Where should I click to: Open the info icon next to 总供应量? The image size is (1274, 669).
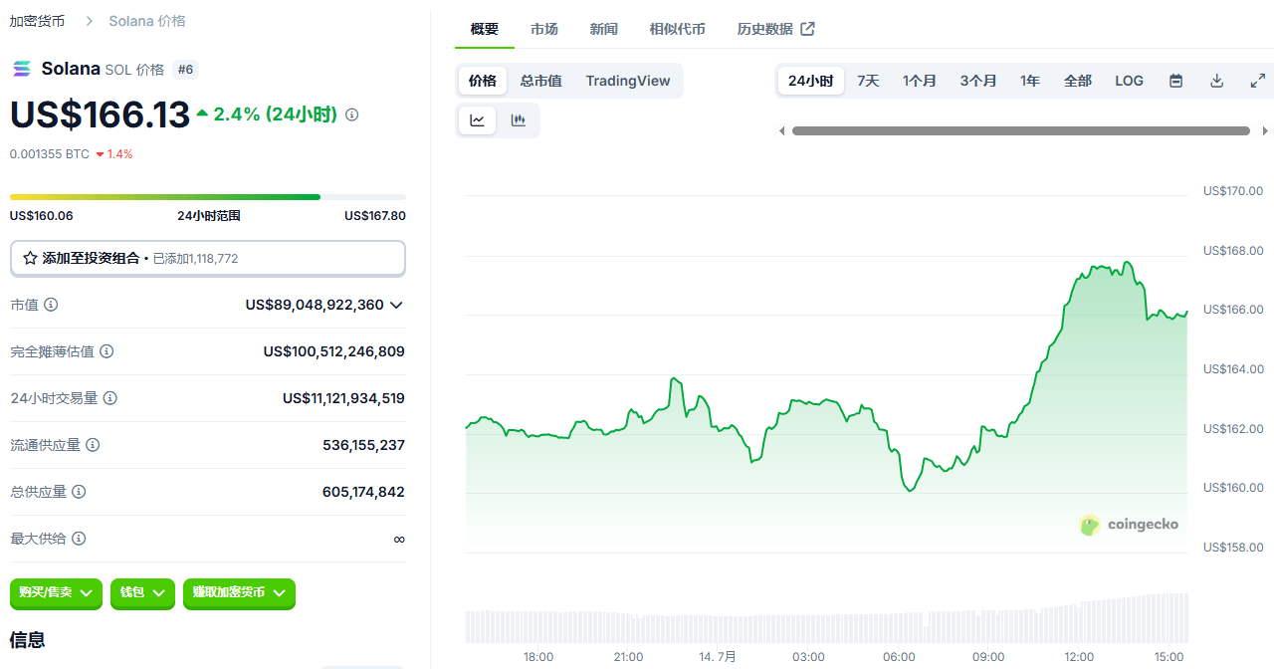(x=79, y=492)
